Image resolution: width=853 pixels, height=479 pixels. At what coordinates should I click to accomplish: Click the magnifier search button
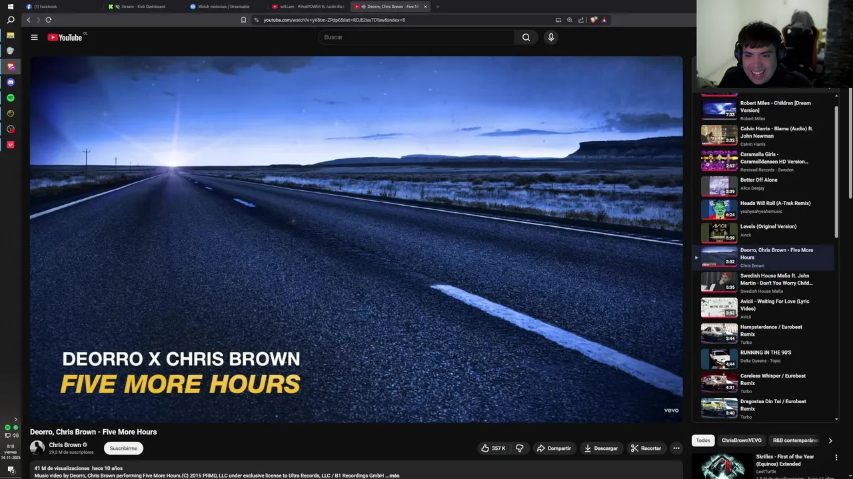coord(526,37)
